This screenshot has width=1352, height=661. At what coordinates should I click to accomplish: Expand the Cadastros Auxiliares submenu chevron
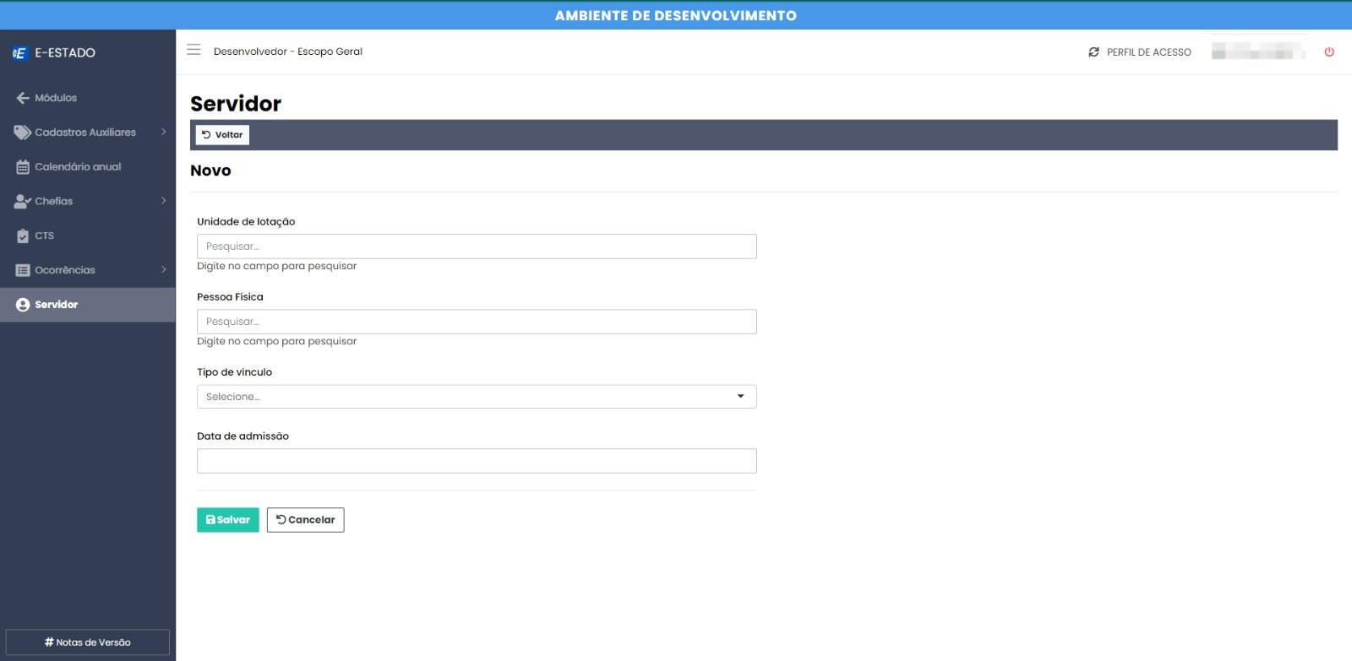tap(163, 132)
